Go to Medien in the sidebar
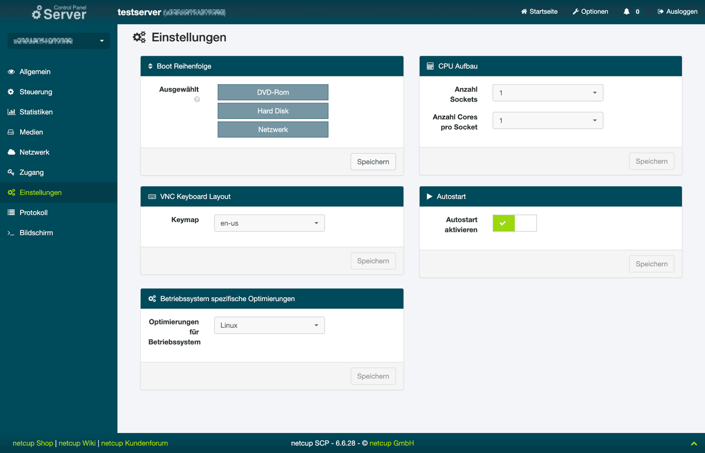705x453 pixels. pos(31,132)
